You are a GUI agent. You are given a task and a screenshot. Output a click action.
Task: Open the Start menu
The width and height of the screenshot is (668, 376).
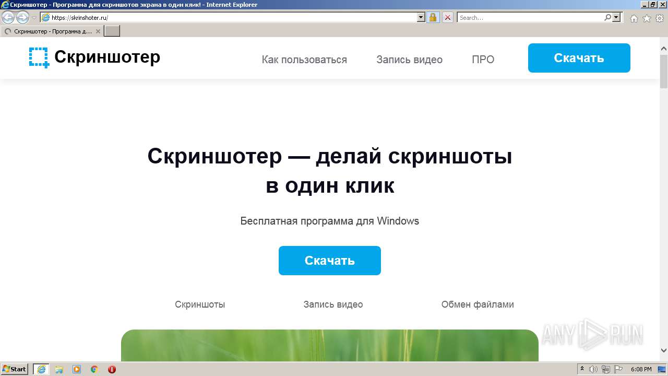[15, 369]
